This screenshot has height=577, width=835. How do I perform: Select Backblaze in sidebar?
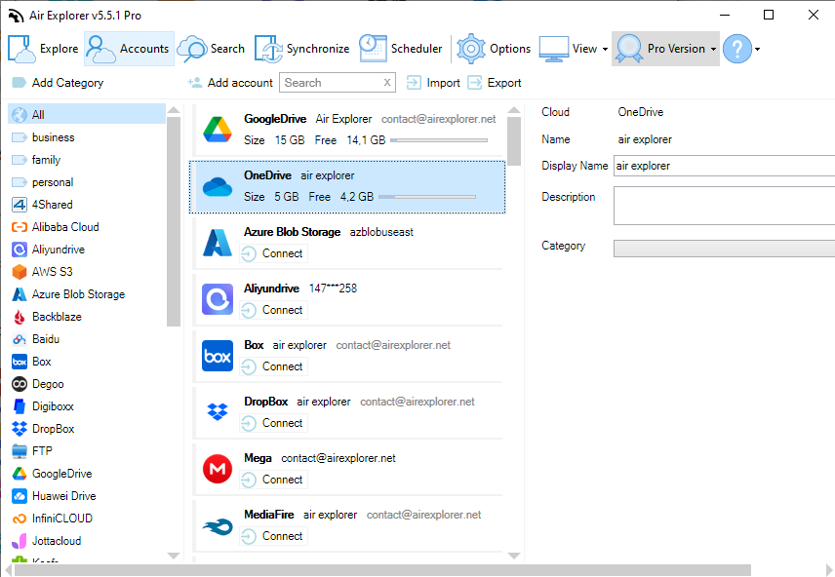click(87, 317)
